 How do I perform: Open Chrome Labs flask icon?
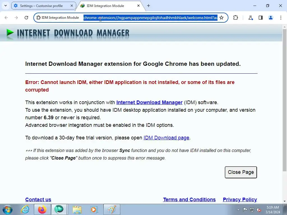[251, 18]
